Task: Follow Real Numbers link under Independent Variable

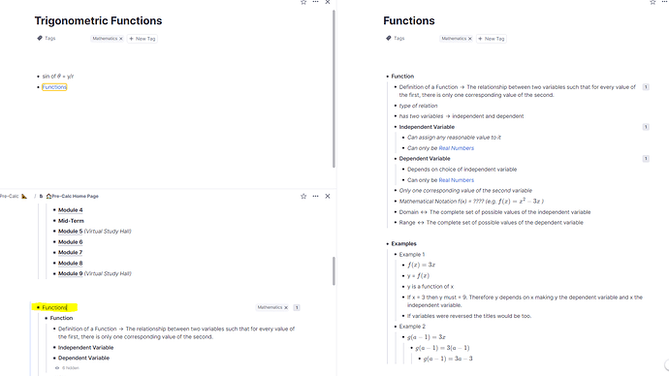Action: (456, 148)
